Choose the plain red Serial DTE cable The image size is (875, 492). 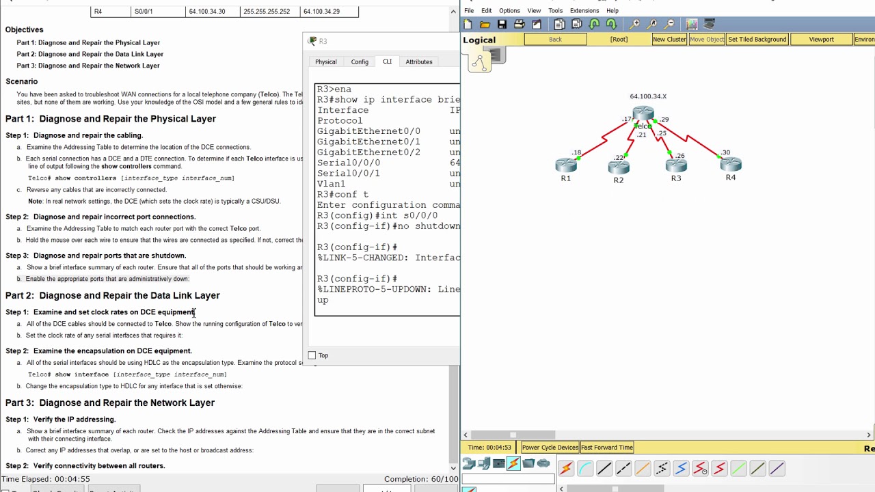click(x=719, y=469)
